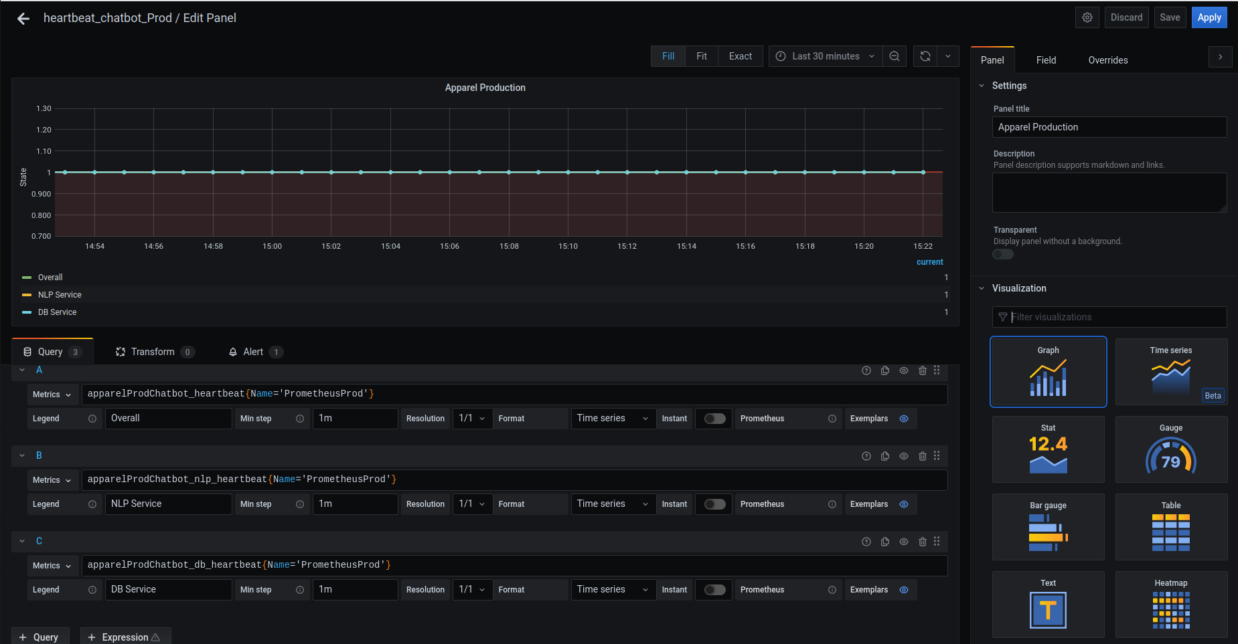Click the back arrow to exit panel editor
1238x644 pixels.
(x=23, y=19)
